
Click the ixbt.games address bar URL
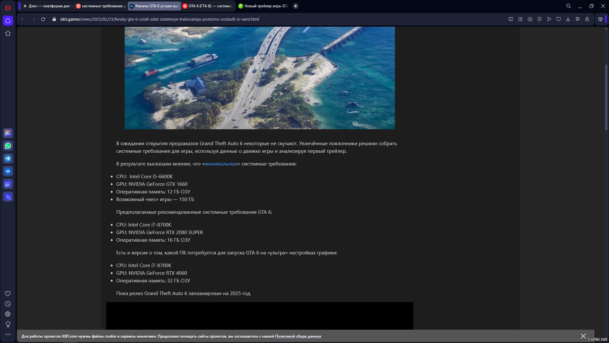pos(160,19)
